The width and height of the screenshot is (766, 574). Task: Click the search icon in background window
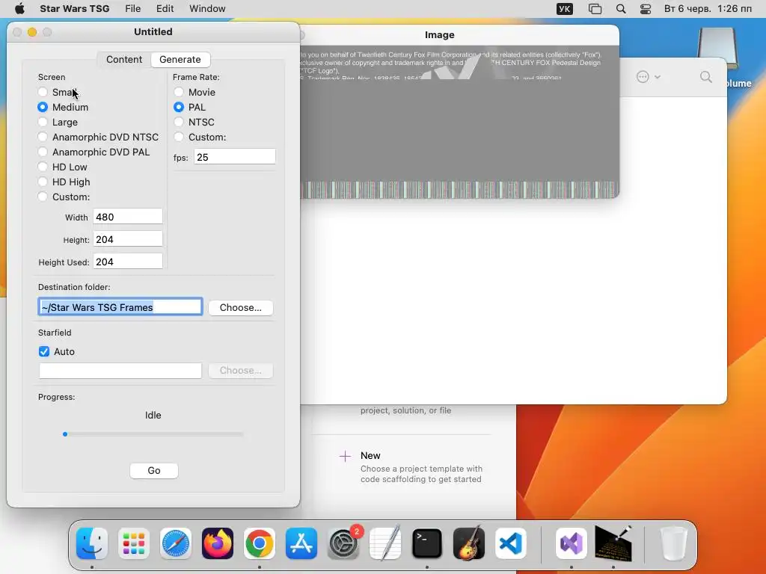(x=706, y=77)
